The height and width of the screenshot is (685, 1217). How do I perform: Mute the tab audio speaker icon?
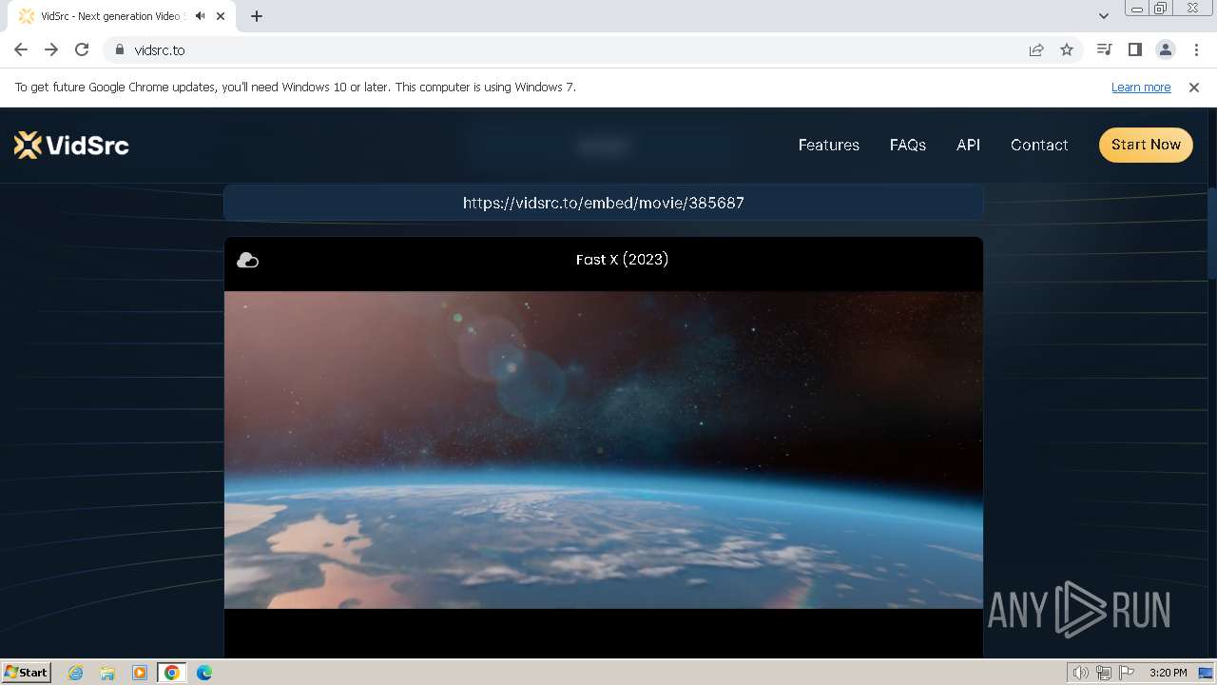[201, 16]
